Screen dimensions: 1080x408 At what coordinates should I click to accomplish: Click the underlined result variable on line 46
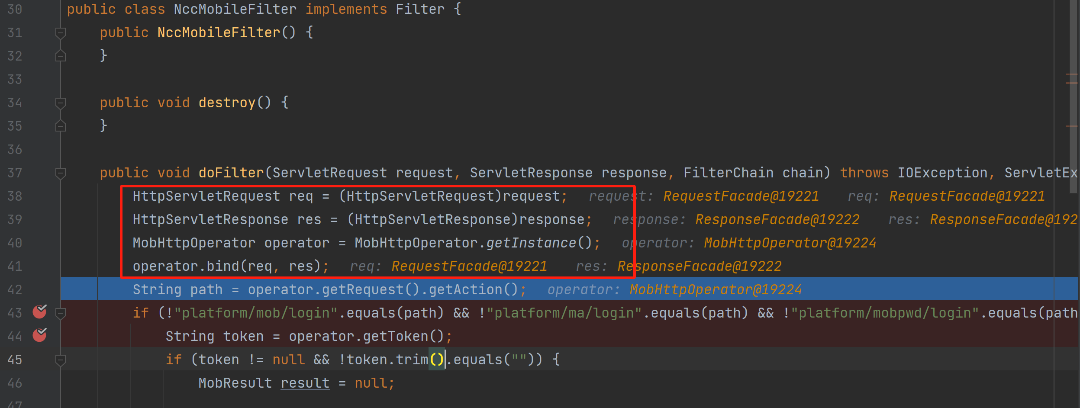[x=305, y=383]
